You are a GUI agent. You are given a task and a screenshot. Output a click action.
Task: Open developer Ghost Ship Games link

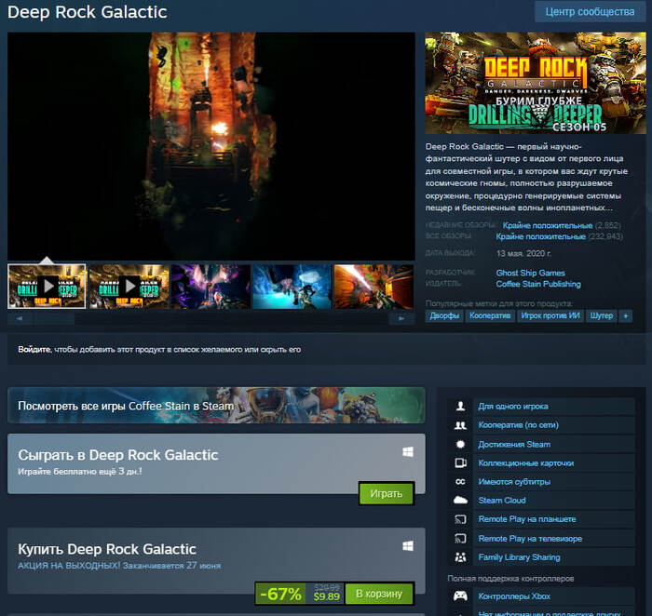click(530, 273)
